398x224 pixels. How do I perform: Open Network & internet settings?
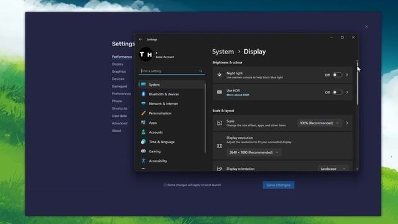(172, 104)
